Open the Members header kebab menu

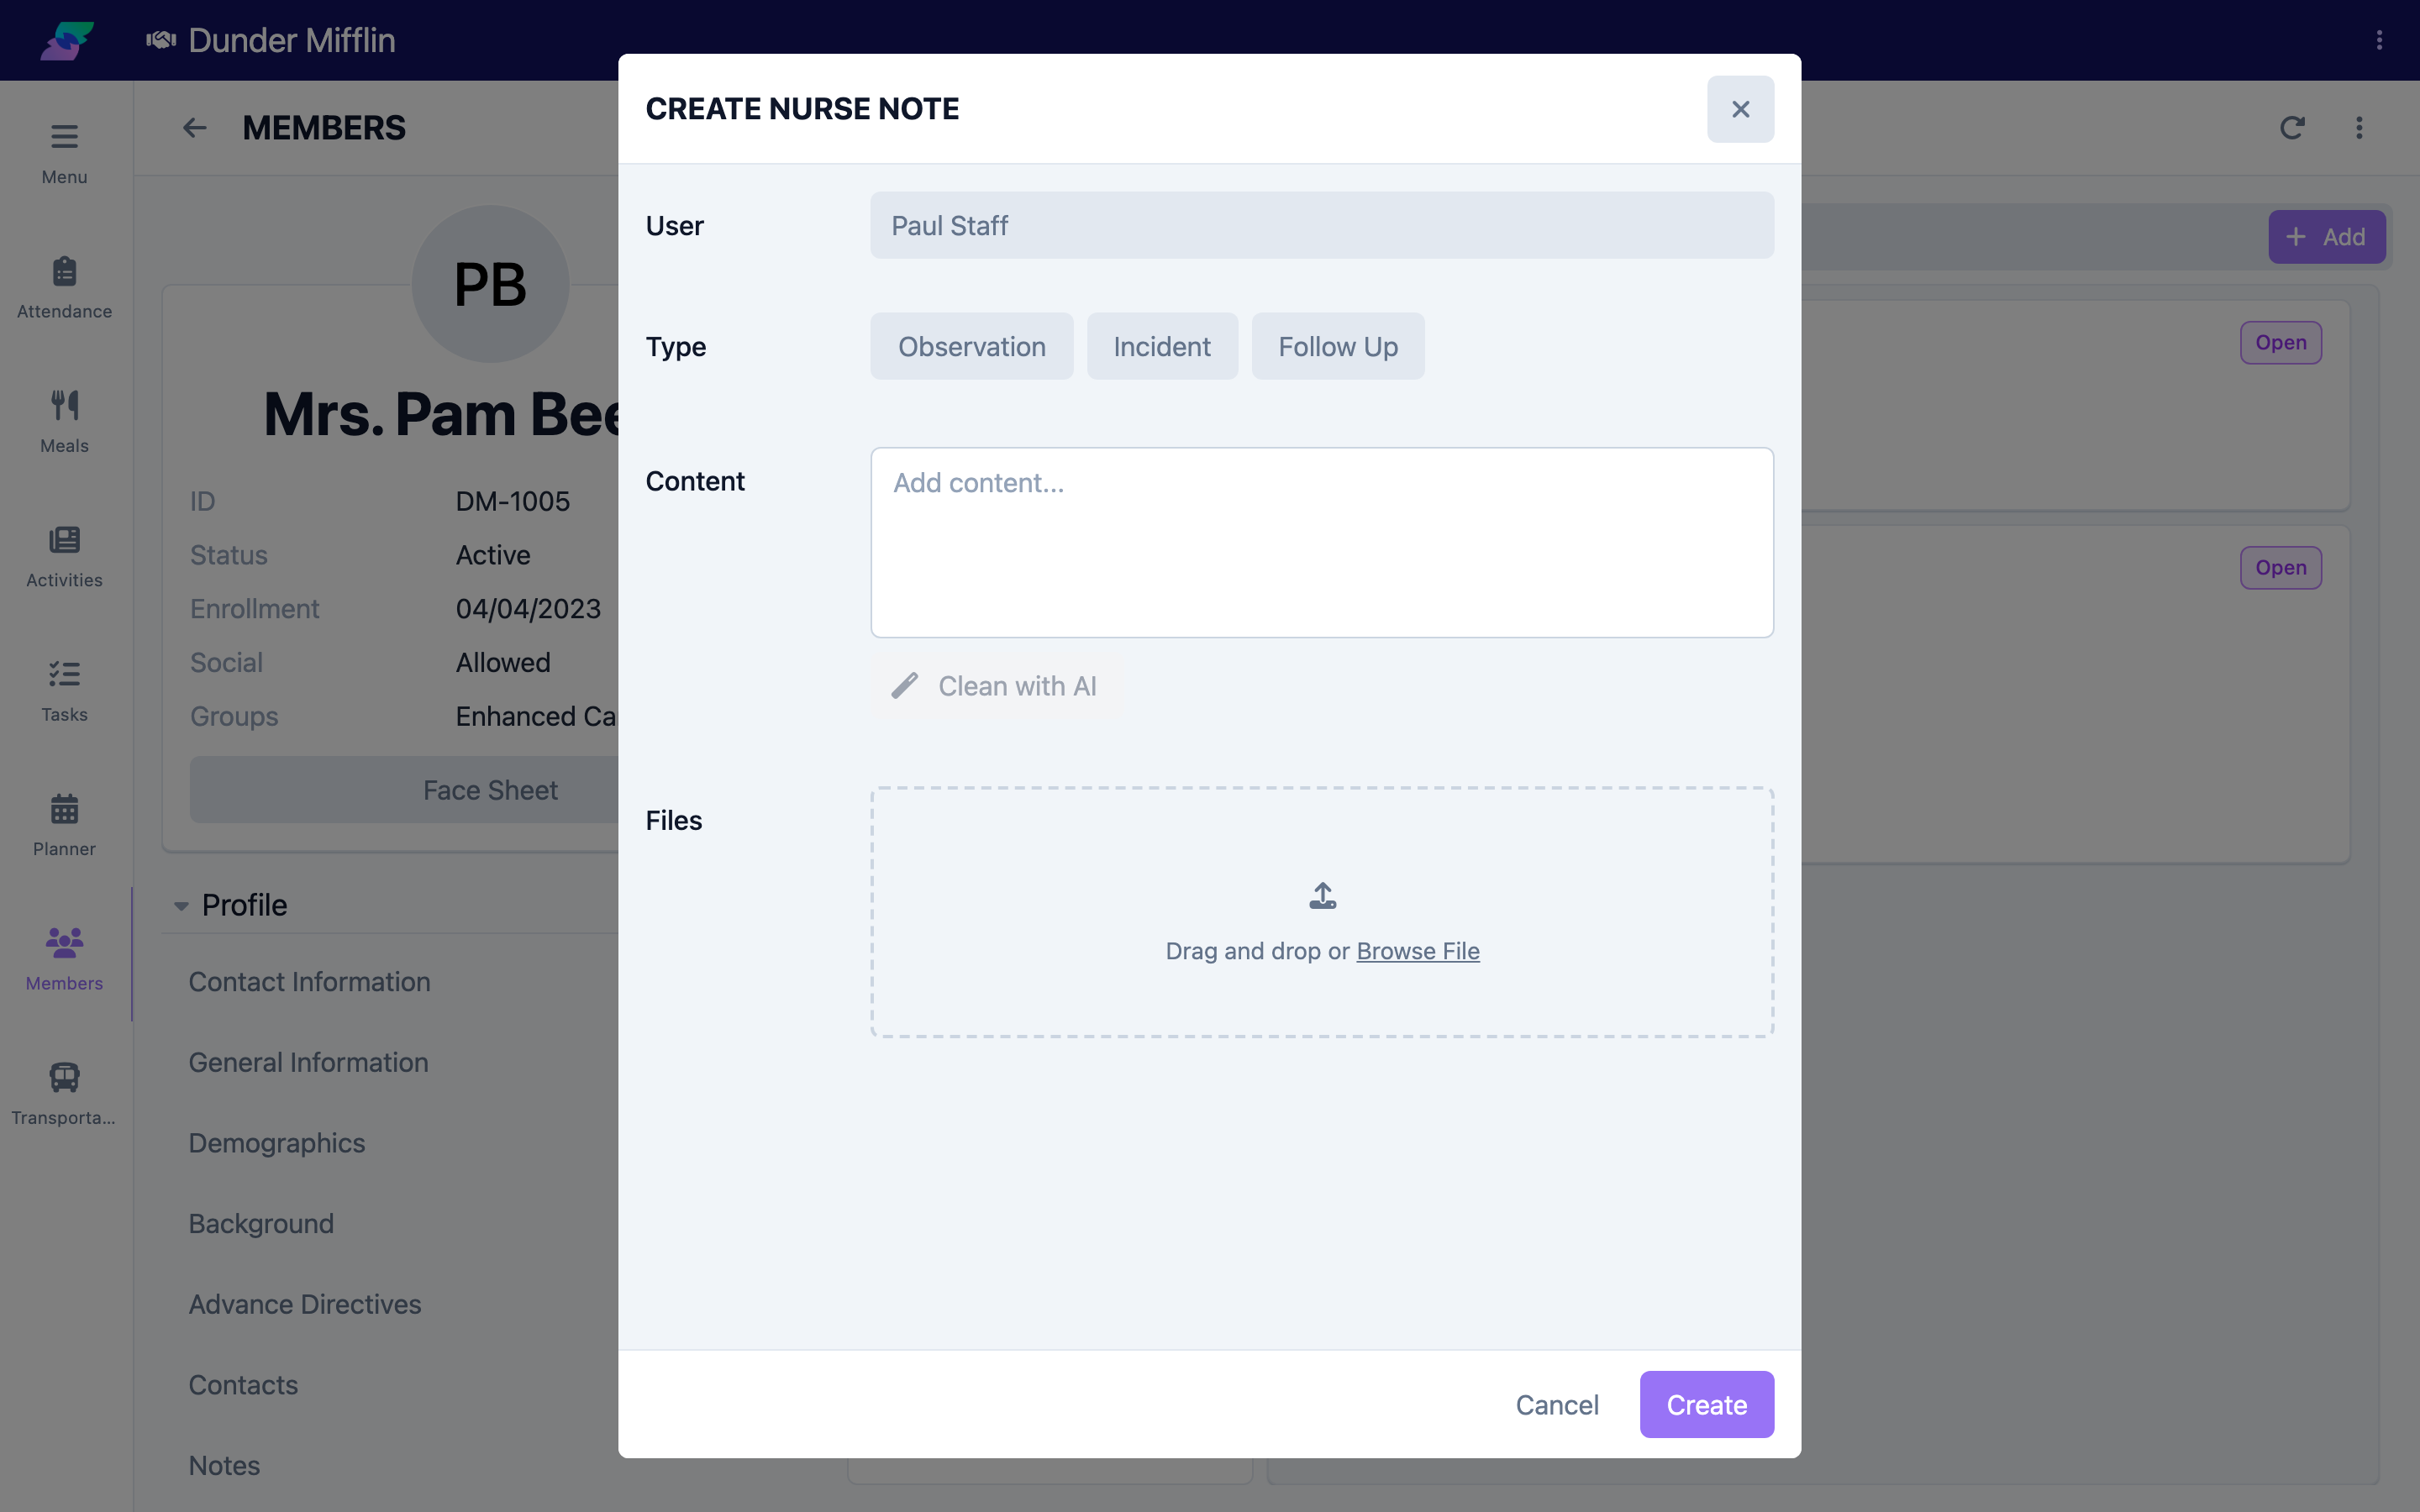(2359, 128)
